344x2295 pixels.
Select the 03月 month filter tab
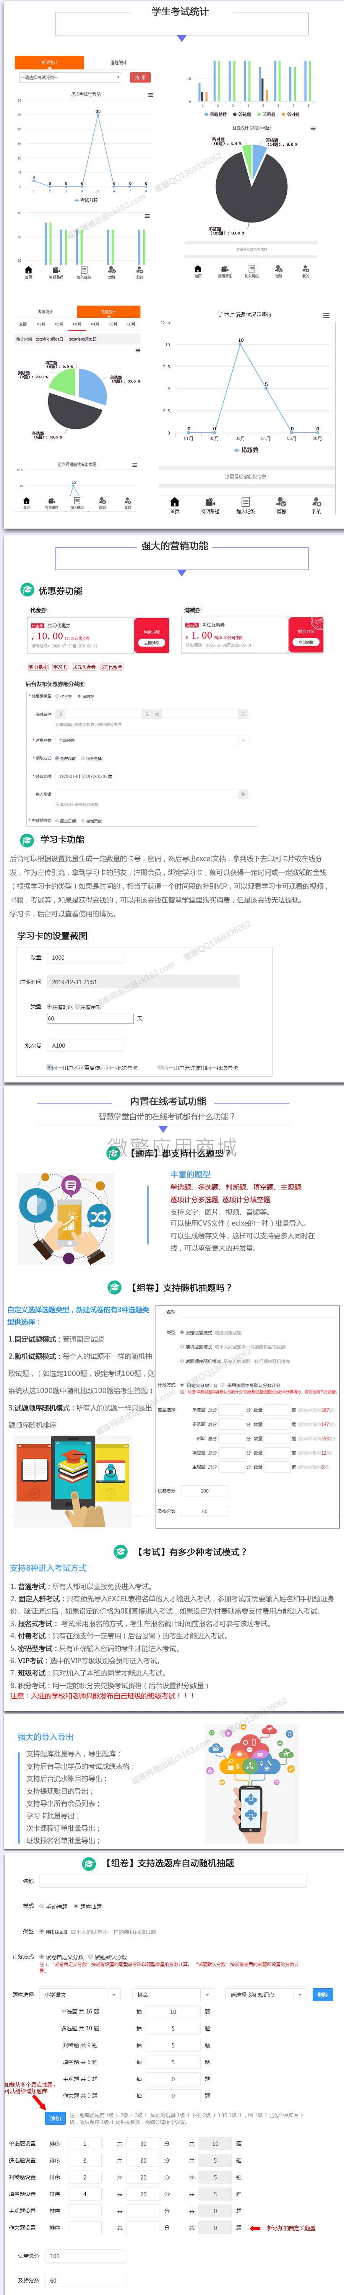77,324
